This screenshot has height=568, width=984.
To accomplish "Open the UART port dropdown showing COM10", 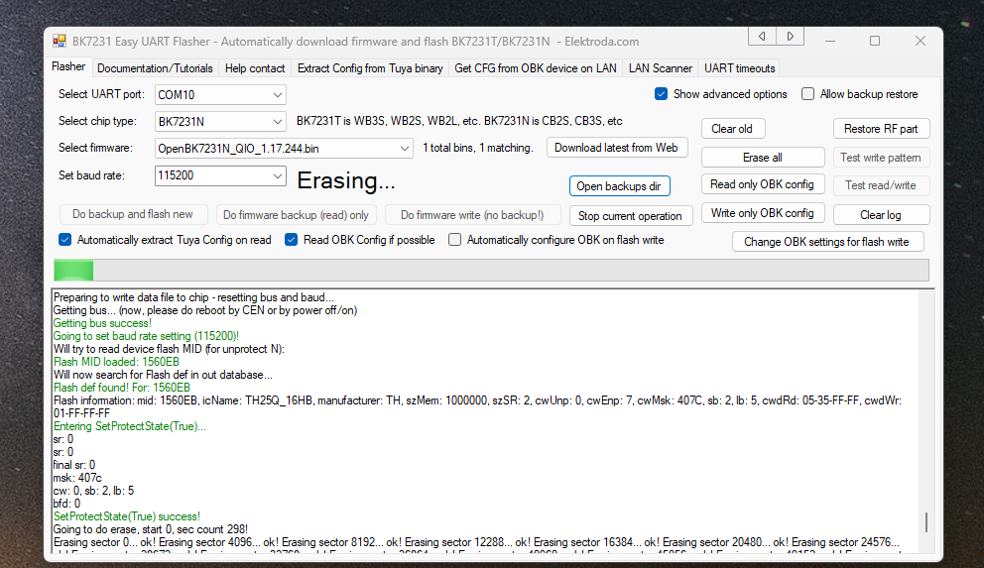I will [x=220, y=95].
